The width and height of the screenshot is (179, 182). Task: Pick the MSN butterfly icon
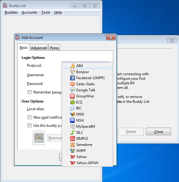73,114
